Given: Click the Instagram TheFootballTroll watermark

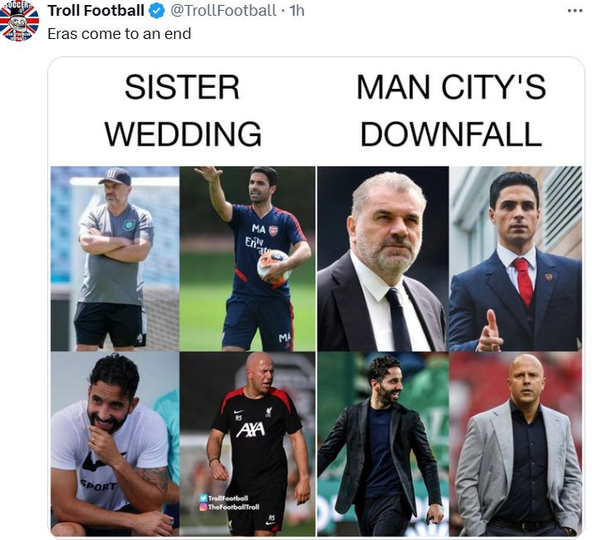Looking at the screenshot, I should point(230,507).
